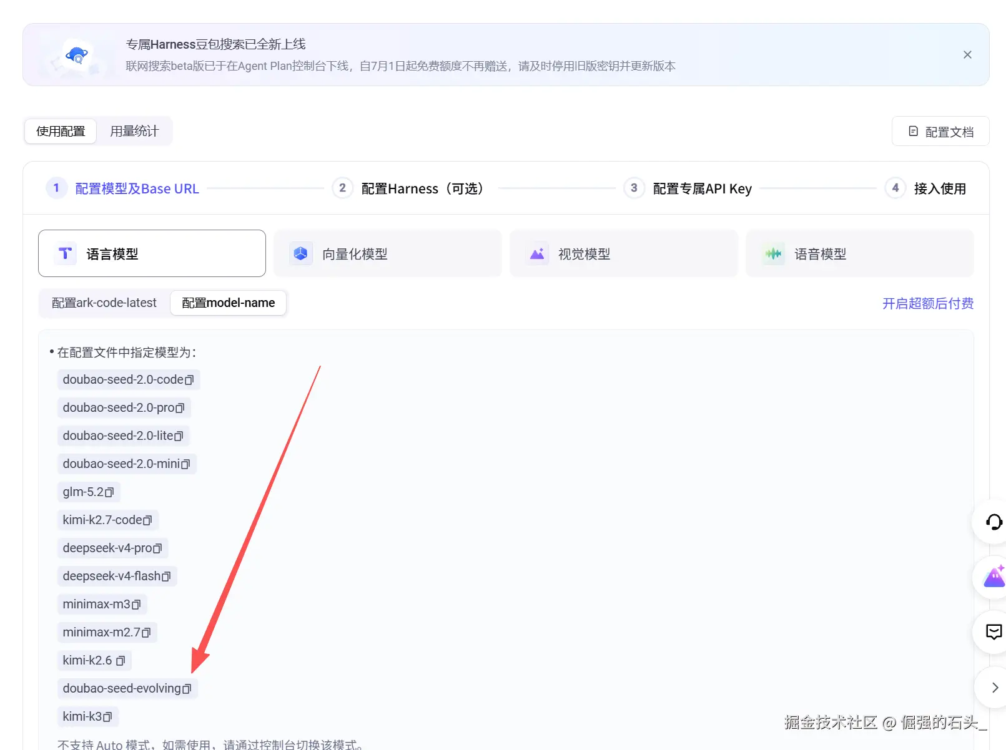The image size is (1006, 750).
Task: Switch to the 用量统计 tab
Action: (134, 131)
